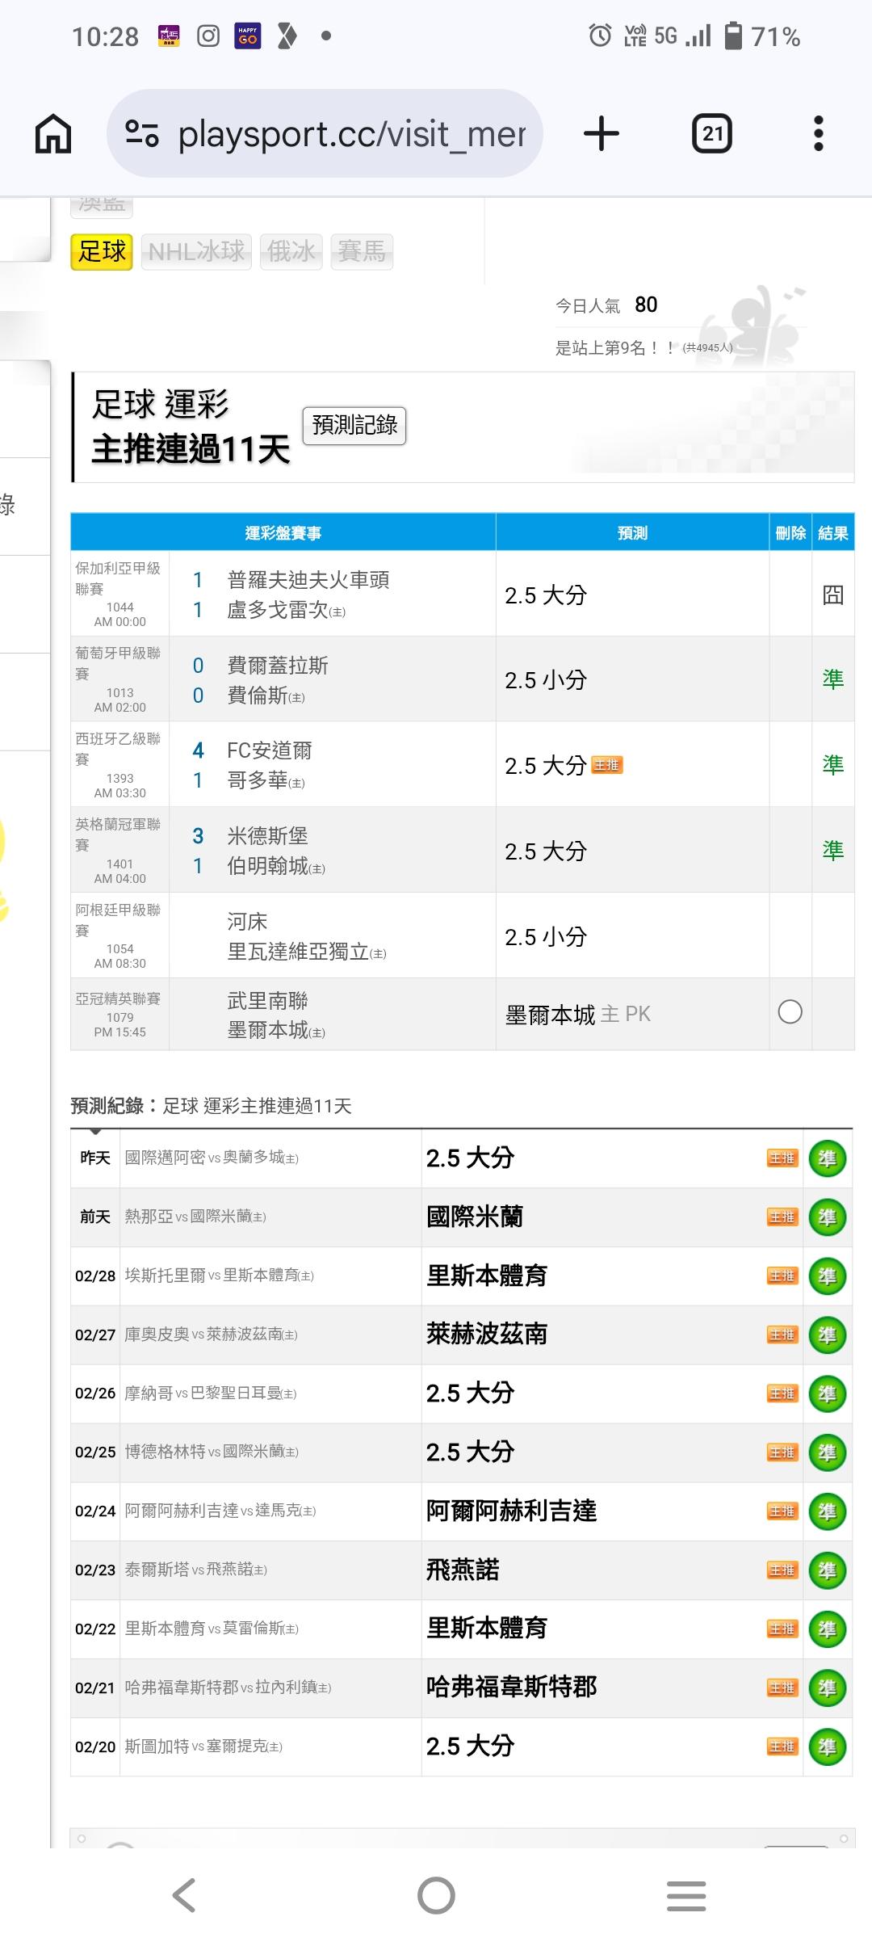Click FC安道爾 team name
This screenshot has width=872, height=1942.
270,751
